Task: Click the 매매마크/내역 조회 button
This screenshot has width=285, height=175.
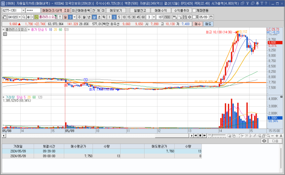Action: pos(56,11)
